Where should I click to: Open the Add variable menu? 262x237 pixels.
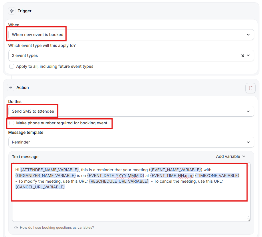(x=231, y=156)
